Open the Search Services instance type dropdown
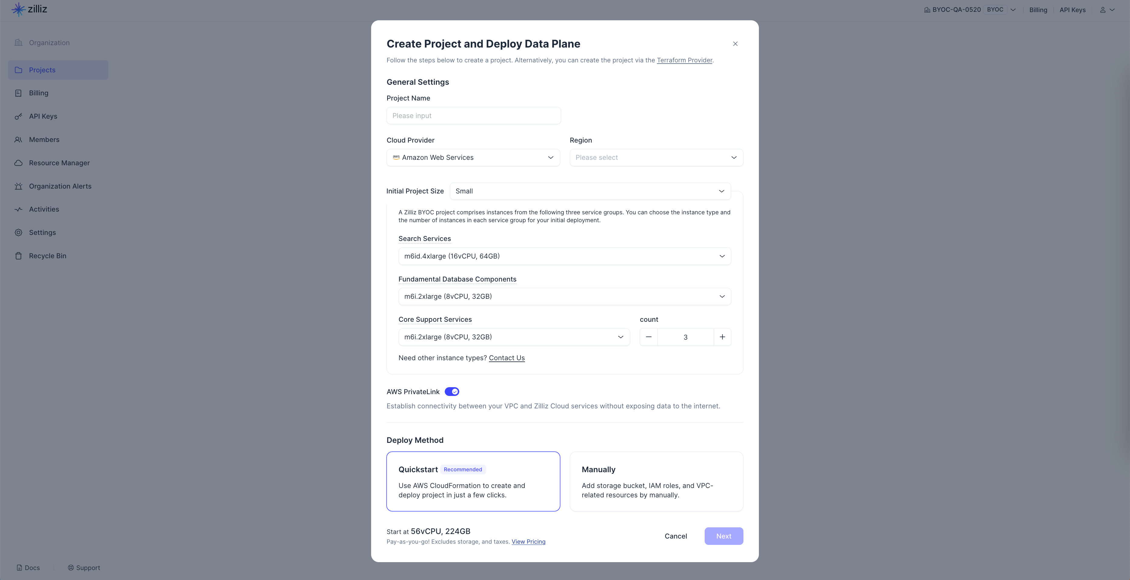Viewport: 1130px width, 580px height. click(565, 256)
